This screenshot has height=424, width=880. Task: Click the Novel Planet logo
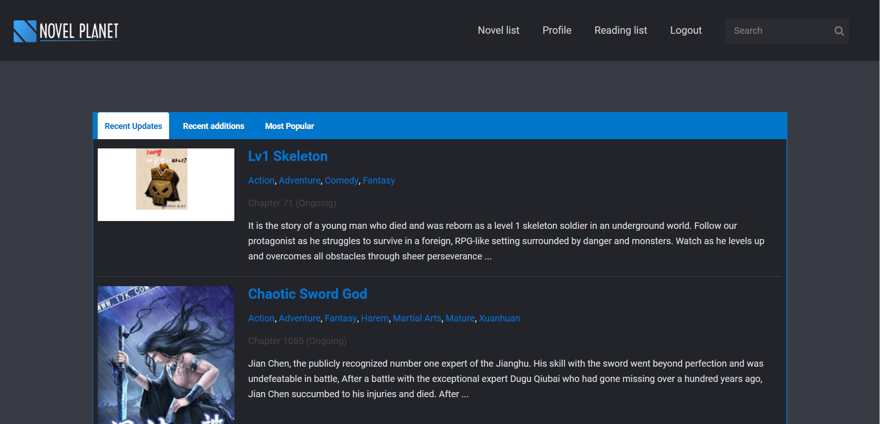coord(66,31)
